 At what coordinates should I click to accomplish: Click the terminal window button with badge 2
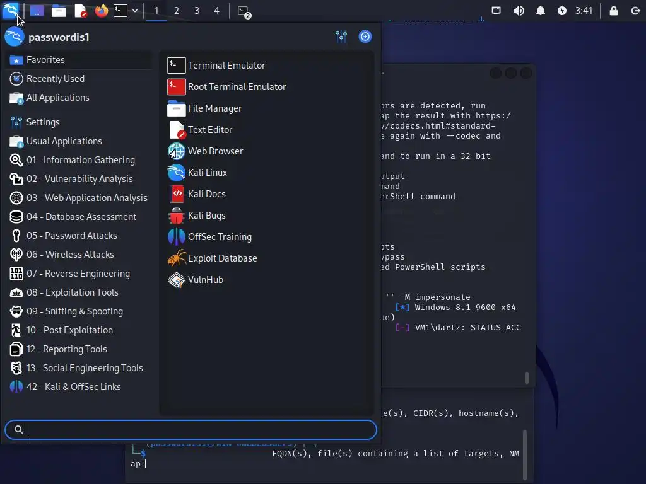(x=244, y=11)
